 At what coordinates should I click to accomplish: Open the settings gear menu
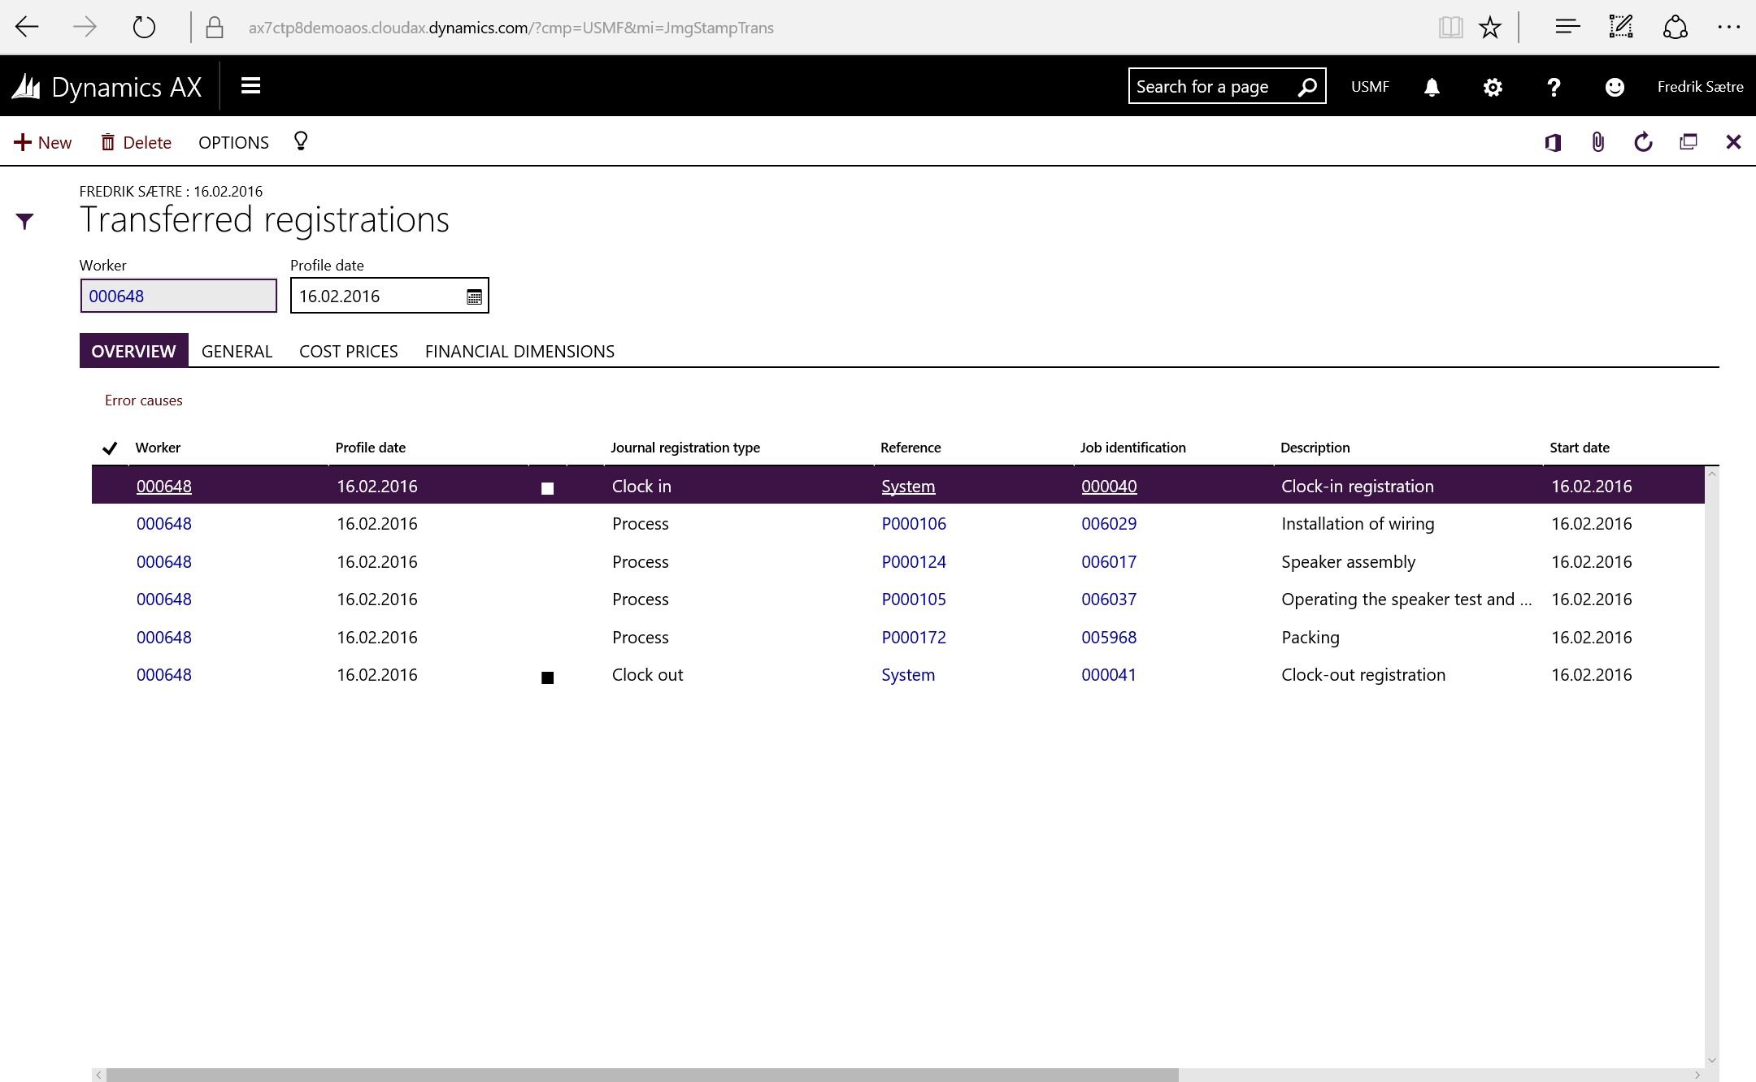click(x=1493, y=87)
